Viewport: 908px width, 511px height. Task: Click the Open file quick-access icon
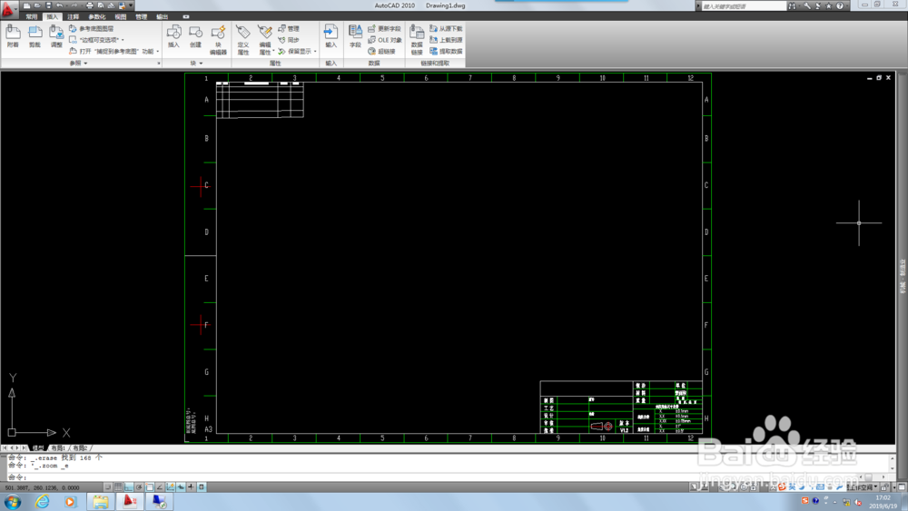37,5
